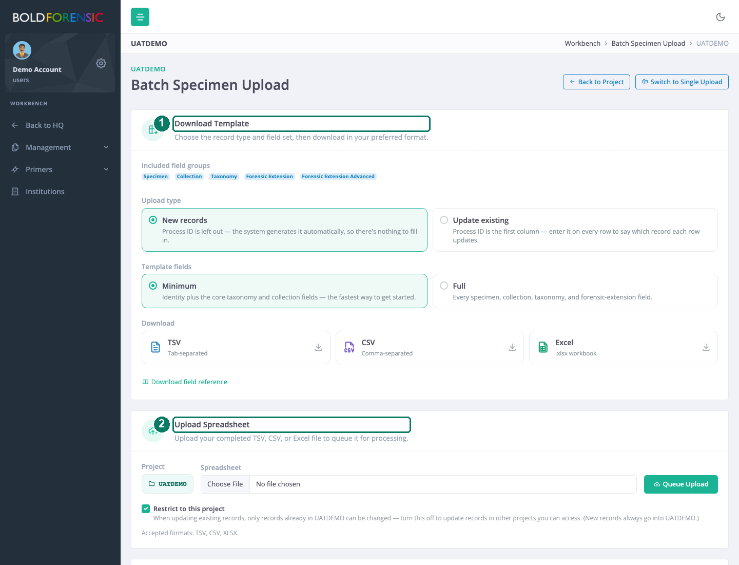Select the Full template fields radio
739x565 pixels.
(444, 286)
